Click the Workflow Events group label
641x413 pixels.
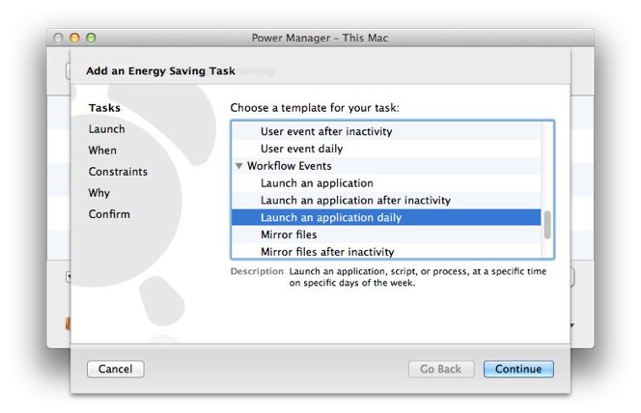point(290,166)
